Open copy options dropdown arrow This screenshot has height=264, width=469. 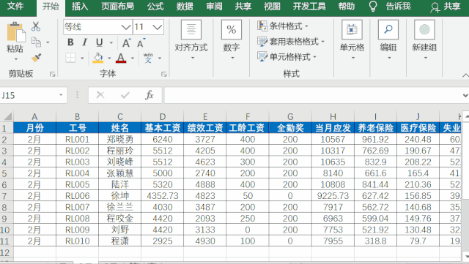click(x=48, y=42)
